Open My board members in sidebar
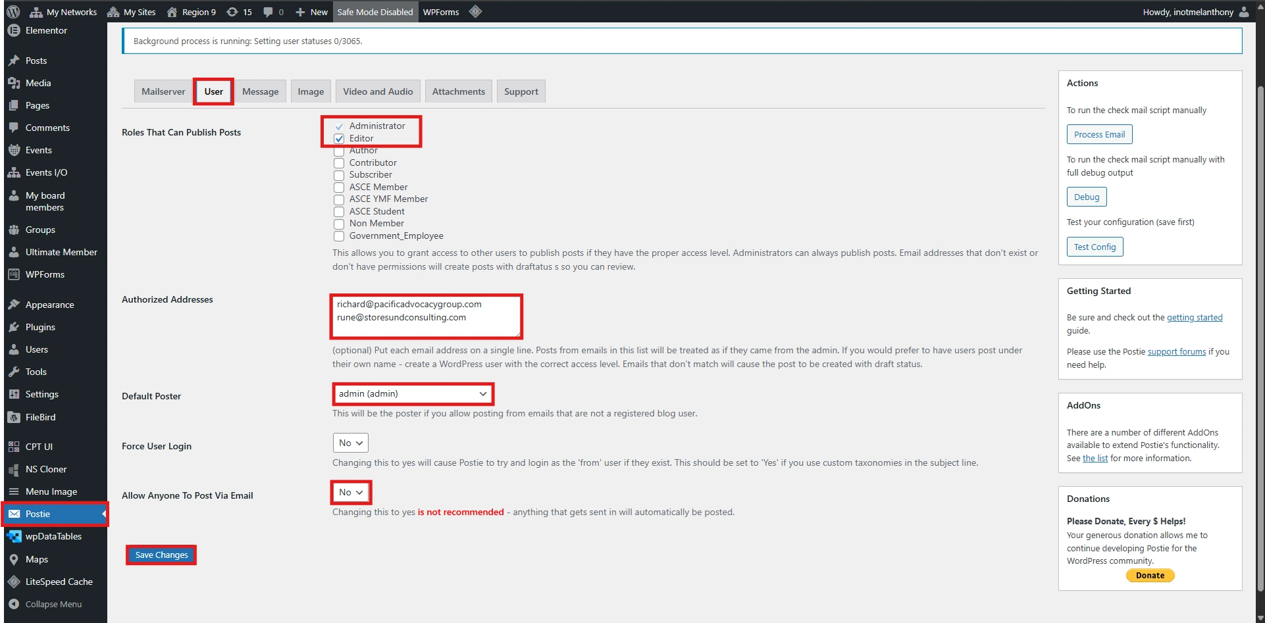The height and width of the screenshot is (623, 1265). click(x=55, y=201)
